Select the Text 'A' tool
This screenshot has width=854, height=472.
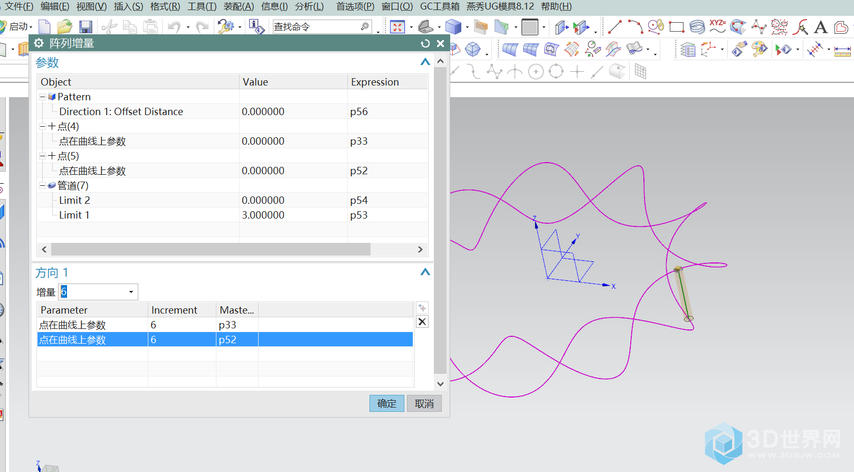[x=821, y=26]
